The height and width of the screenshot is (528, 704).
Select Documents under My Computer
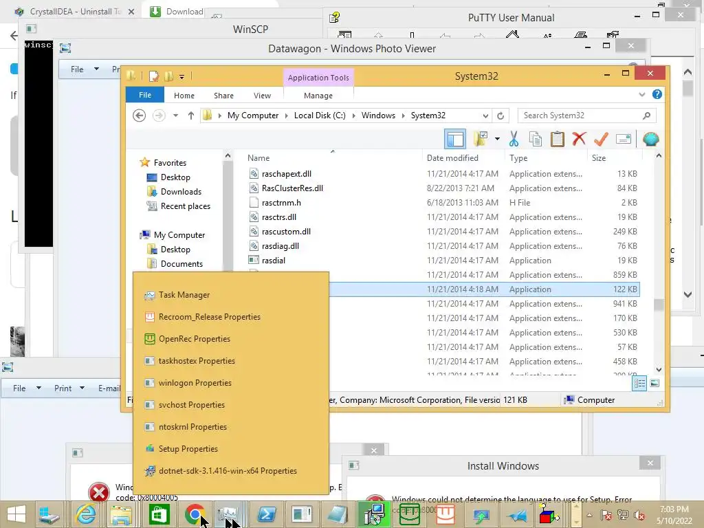(x=181, y=264)
